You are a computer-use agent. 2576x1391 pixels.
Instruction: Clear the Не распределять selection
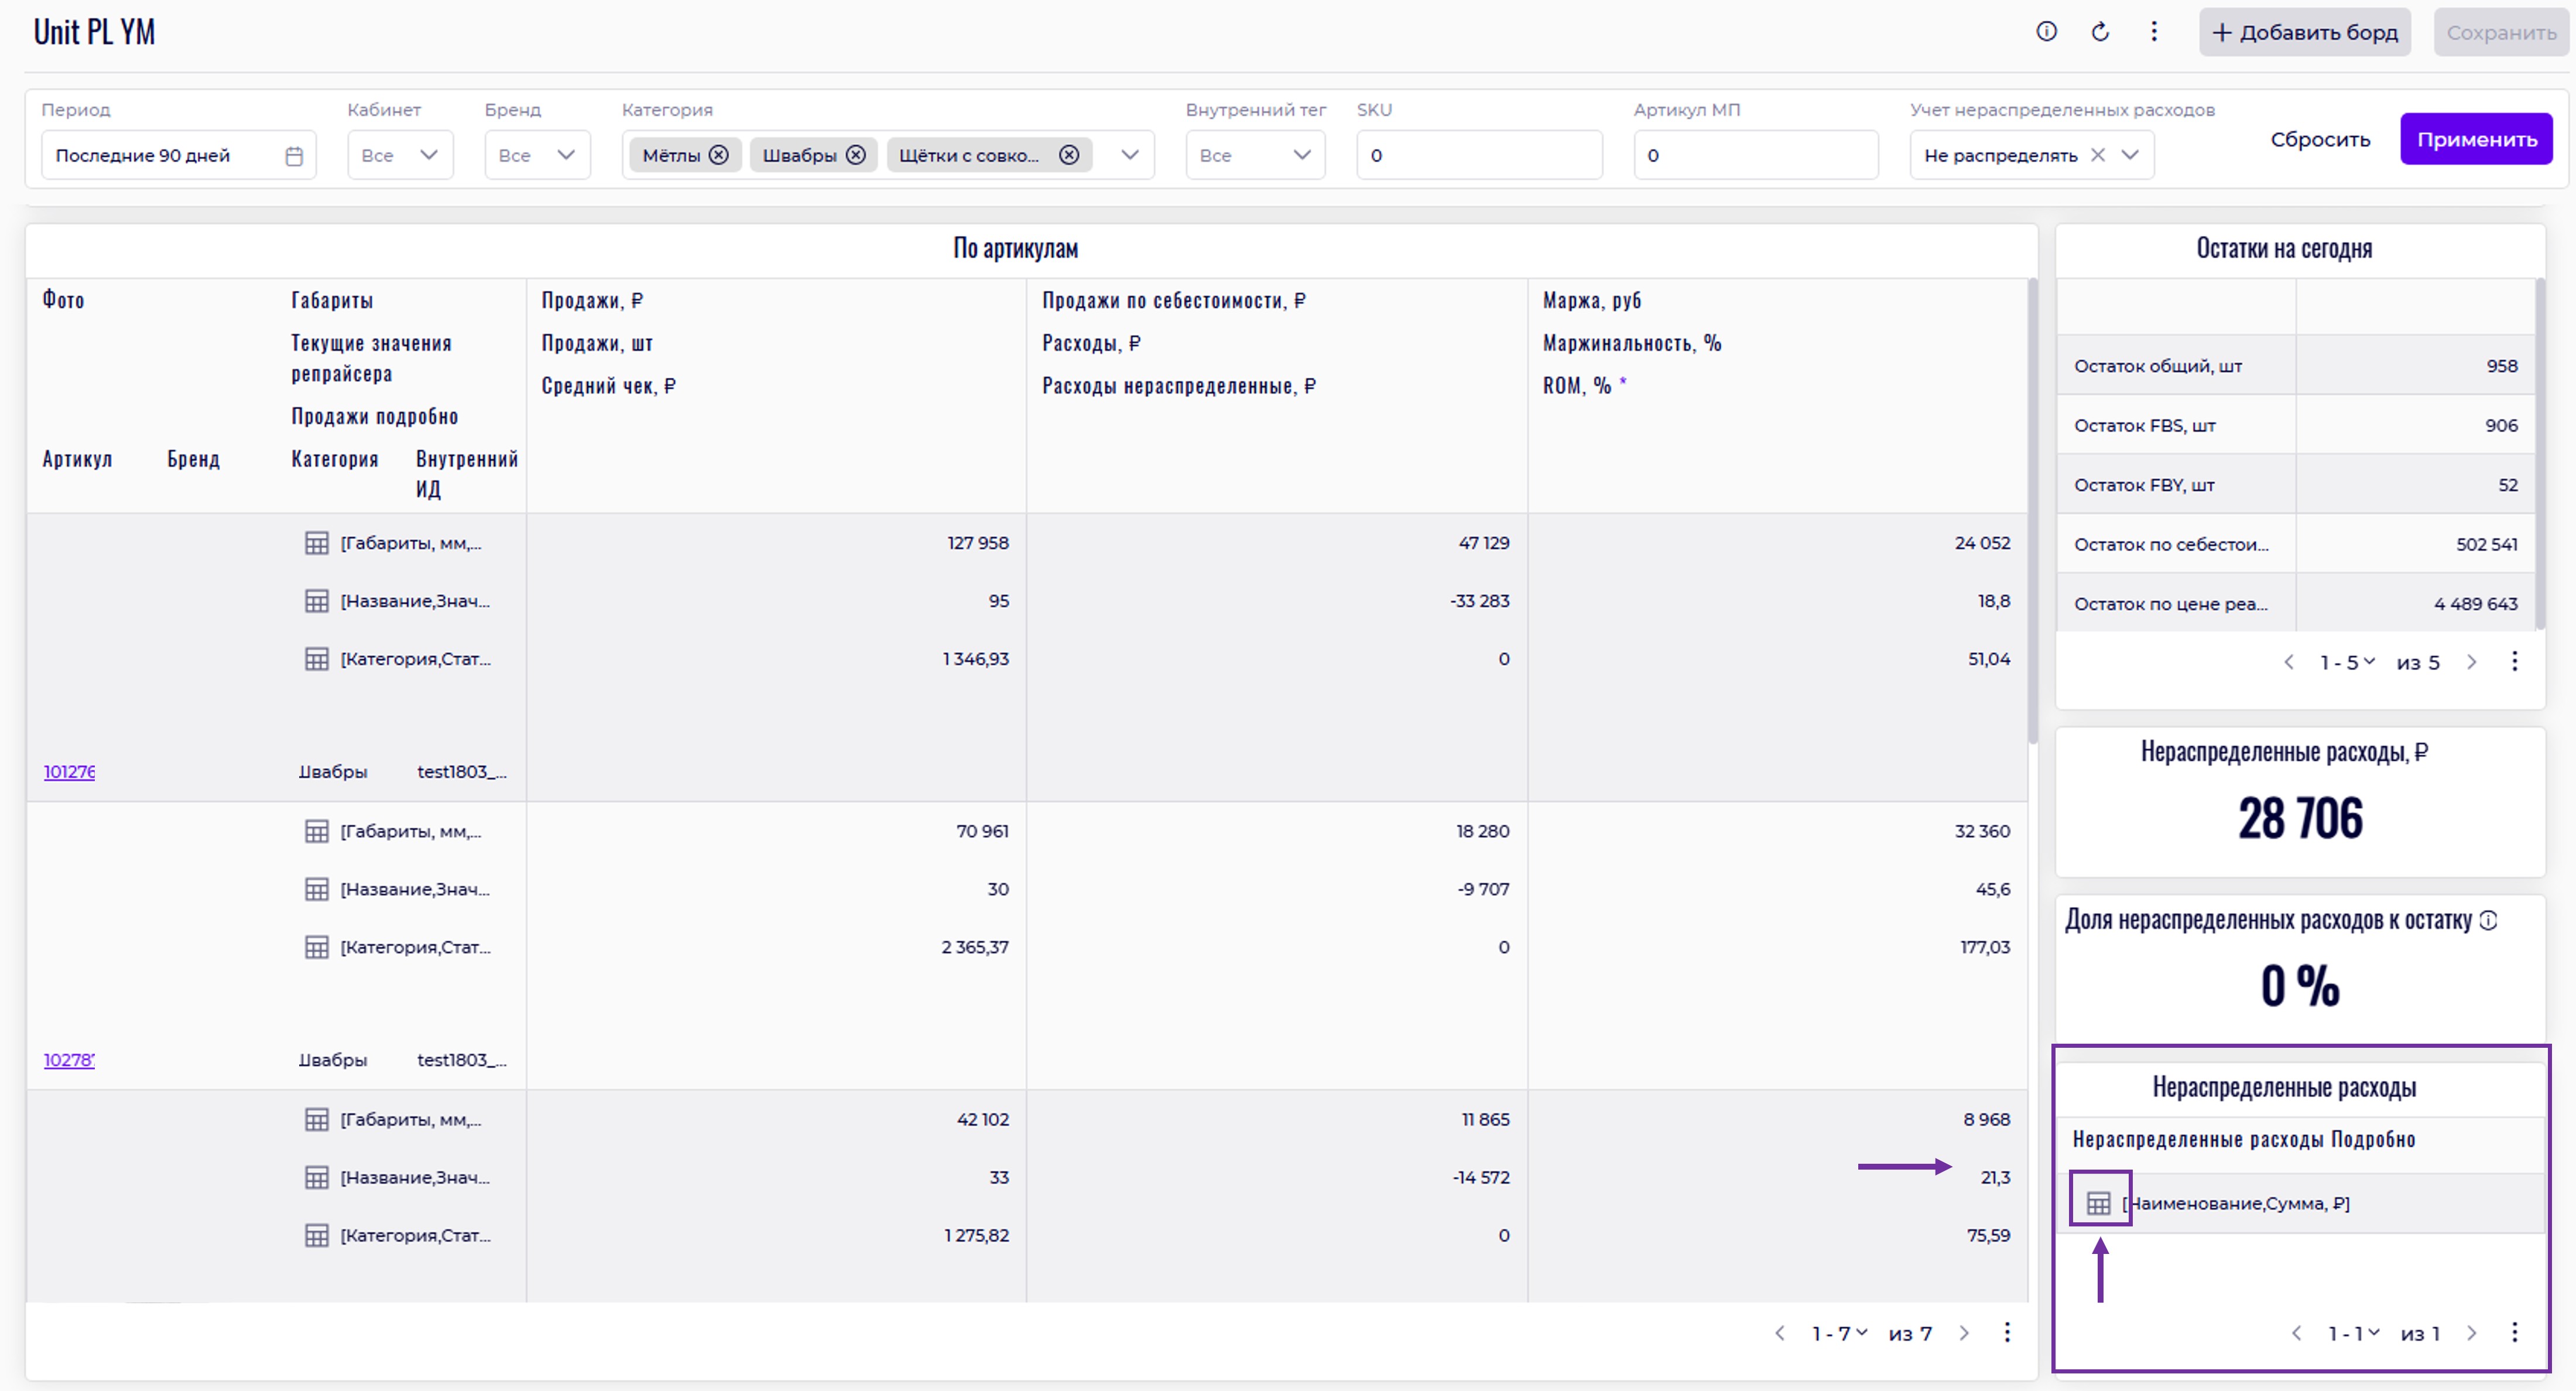[x=2098, y=155]
